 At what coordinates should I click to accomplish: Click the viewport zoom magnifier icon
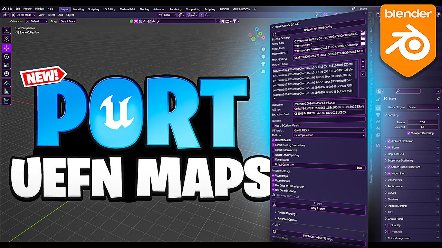[263, 50]
